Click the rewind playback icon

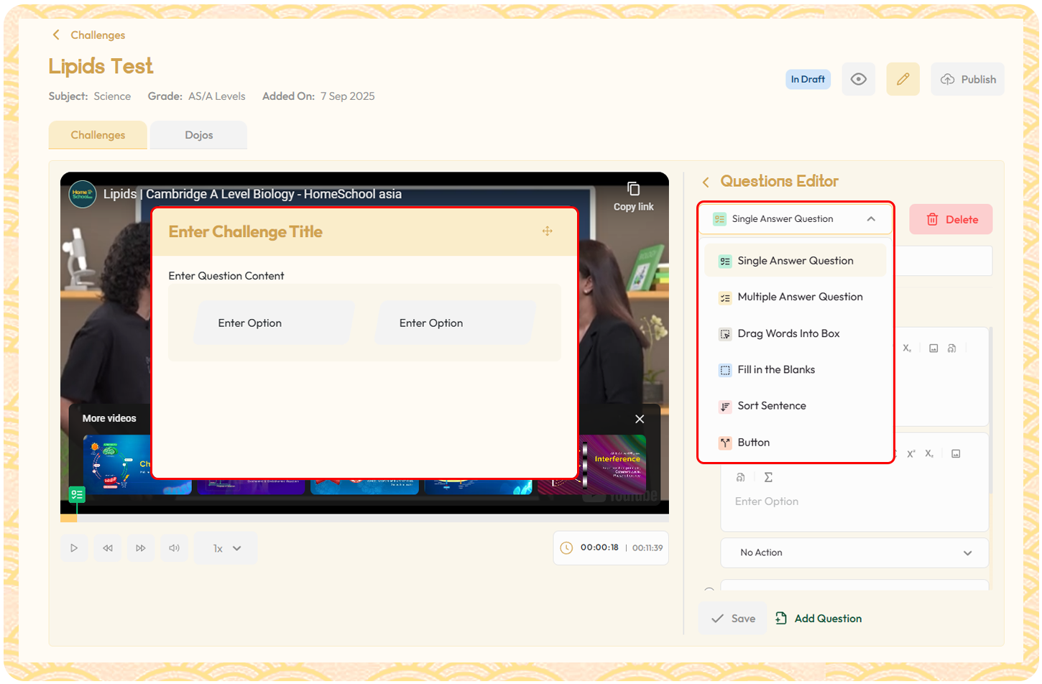click(108, 548)
